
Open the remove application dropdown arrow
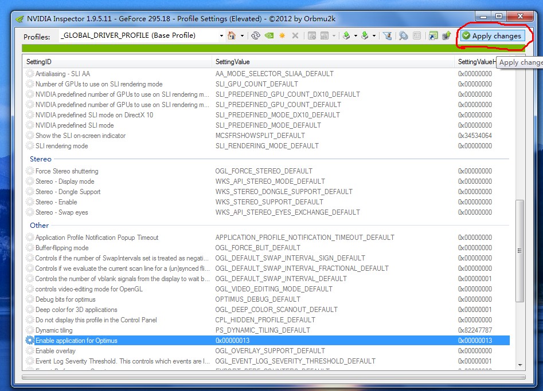[334, 35]
